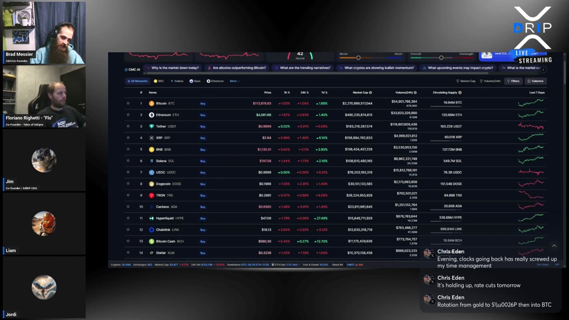Viewport: 569px width, 320px height.
Task: Click the Chainlink coin logo icon
Action: click(152, 230)
